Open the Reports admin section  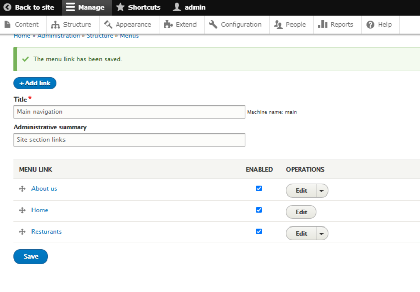[336, 24]
